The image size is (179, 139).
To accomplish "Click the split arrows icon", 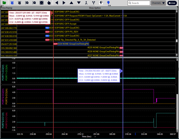I will tap(94, 3).
